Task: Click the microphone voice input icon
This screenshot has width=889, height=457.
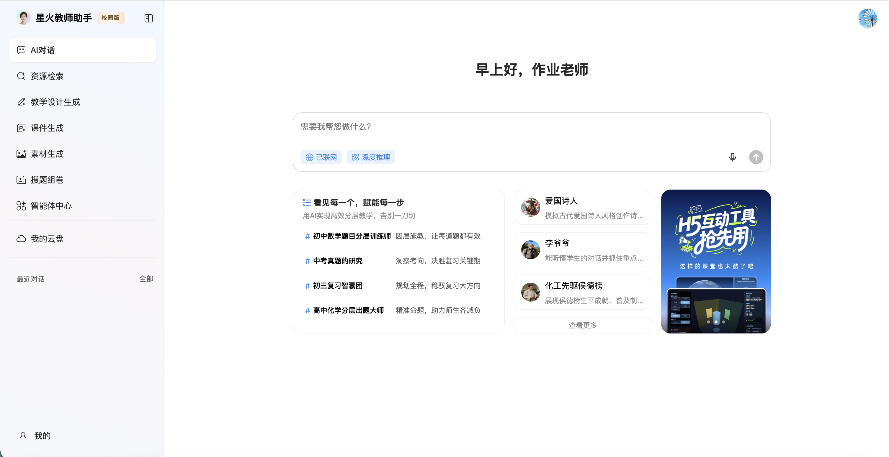Action: (732, 157)
